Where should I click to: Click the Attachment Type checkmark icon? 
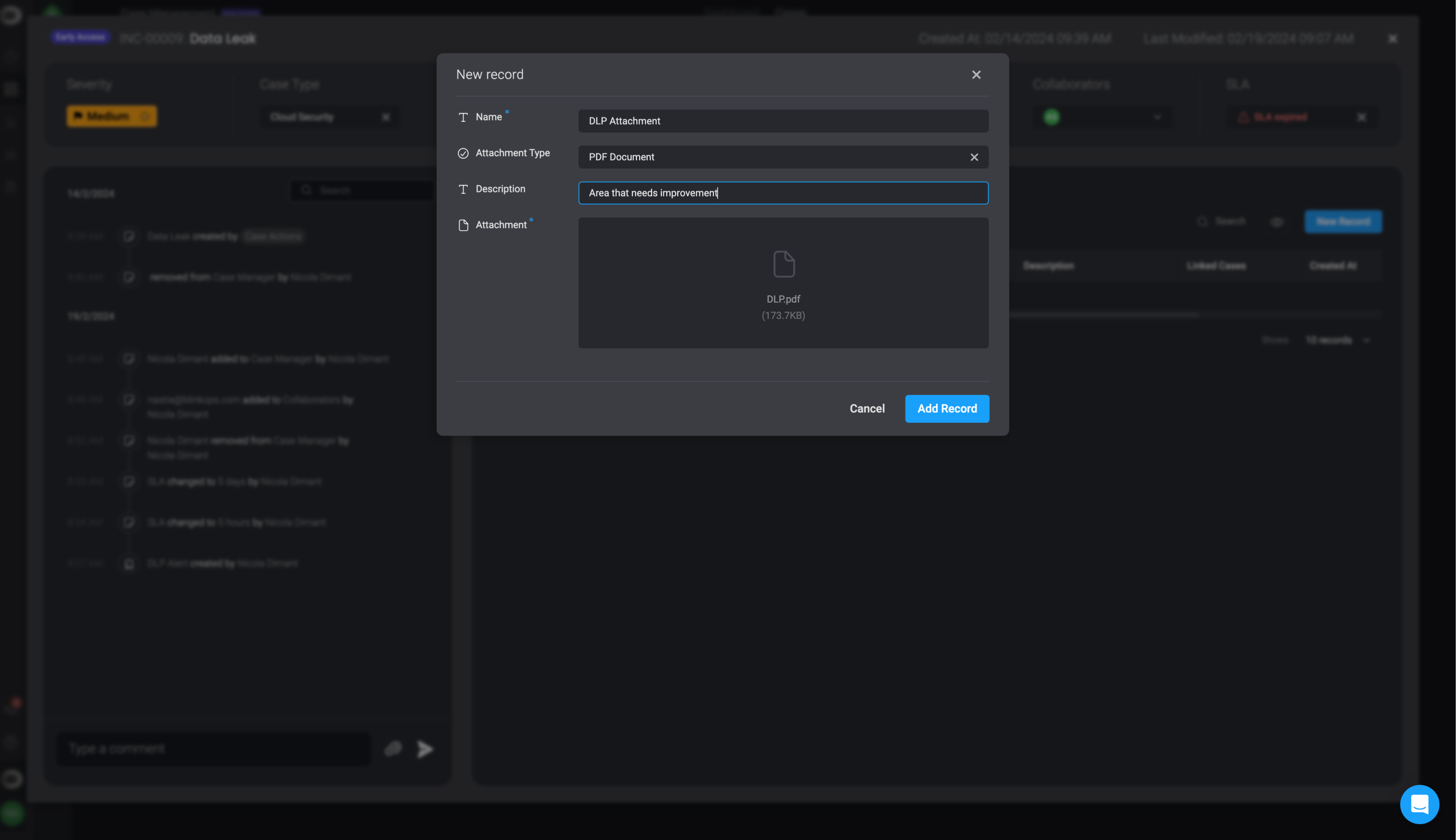463,154
